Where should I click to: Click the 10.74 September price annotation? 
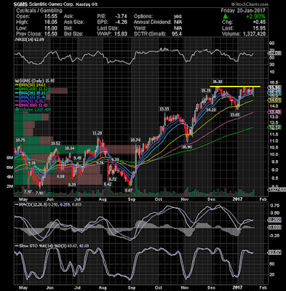point(135,140)
